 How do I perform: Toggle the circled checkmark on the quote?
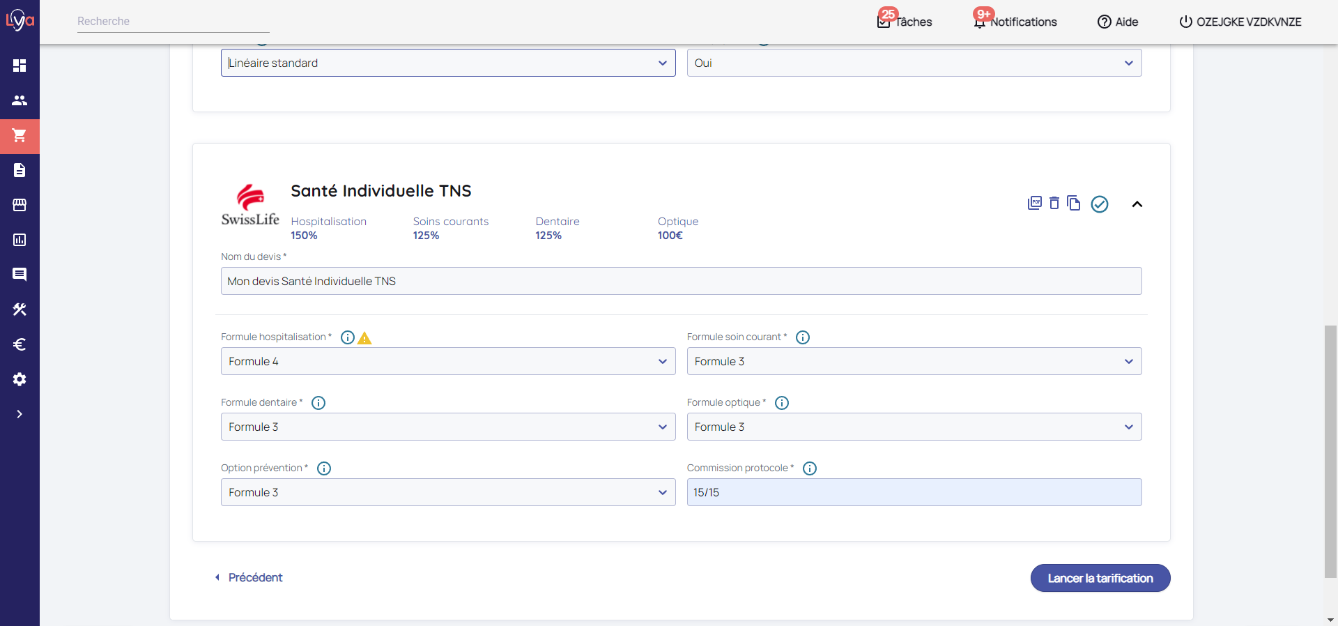(1100, 204)
